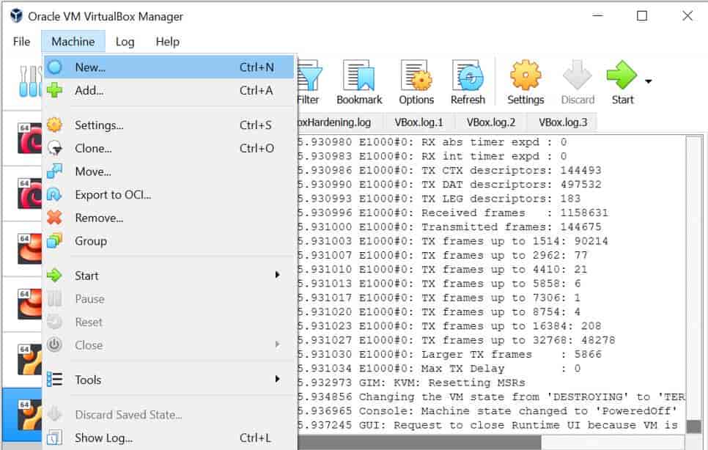Click the blue New icon in menu
The width and height of the screenshot is (708, 450).
pos(55,67)
